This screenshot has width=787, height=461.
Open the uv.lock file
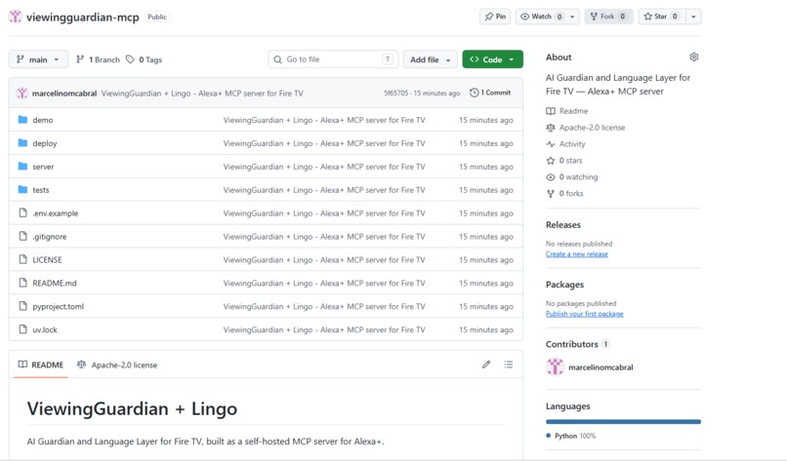pyautogui.click(x=45, y=329)
